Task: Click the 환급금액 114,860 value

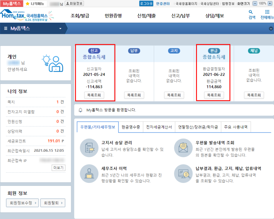Action: point(214,87)
